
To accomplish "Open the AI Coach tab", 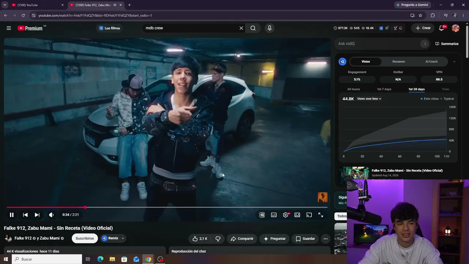I will click(x=431, y=62).
